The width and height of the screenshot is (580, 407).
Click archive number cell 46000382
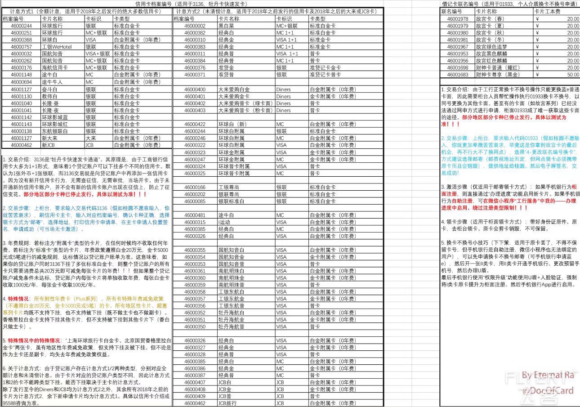coord(195,33)
